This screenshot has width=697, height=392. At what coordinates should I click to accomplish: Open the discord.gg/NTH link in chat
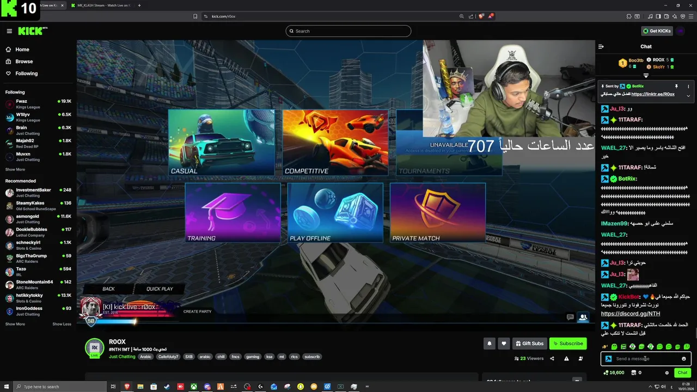point(631,314)
